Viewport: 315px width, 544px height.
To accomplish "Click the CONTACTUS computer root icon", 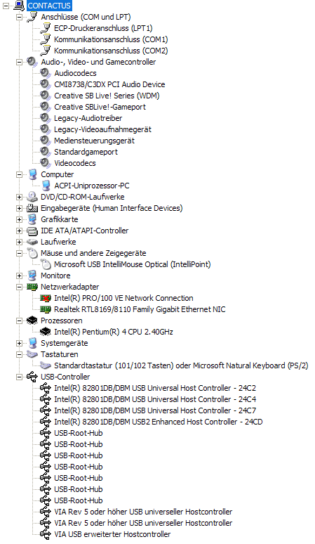I will point(19,6).
